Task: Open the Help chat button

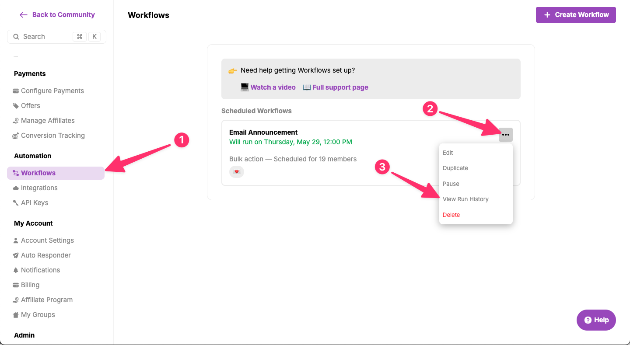Action: [x=596, y=320]
